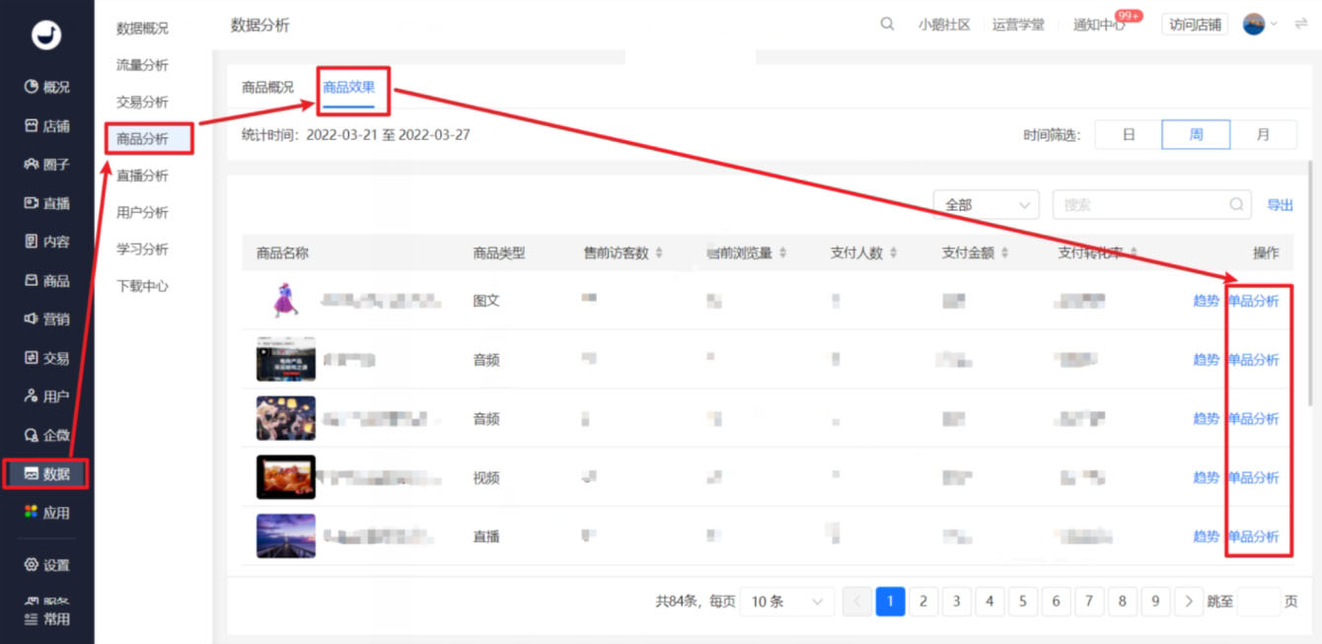Open the 全部 filter dropdown
This screenshot has width=1322, height=644.
[985, 204]
